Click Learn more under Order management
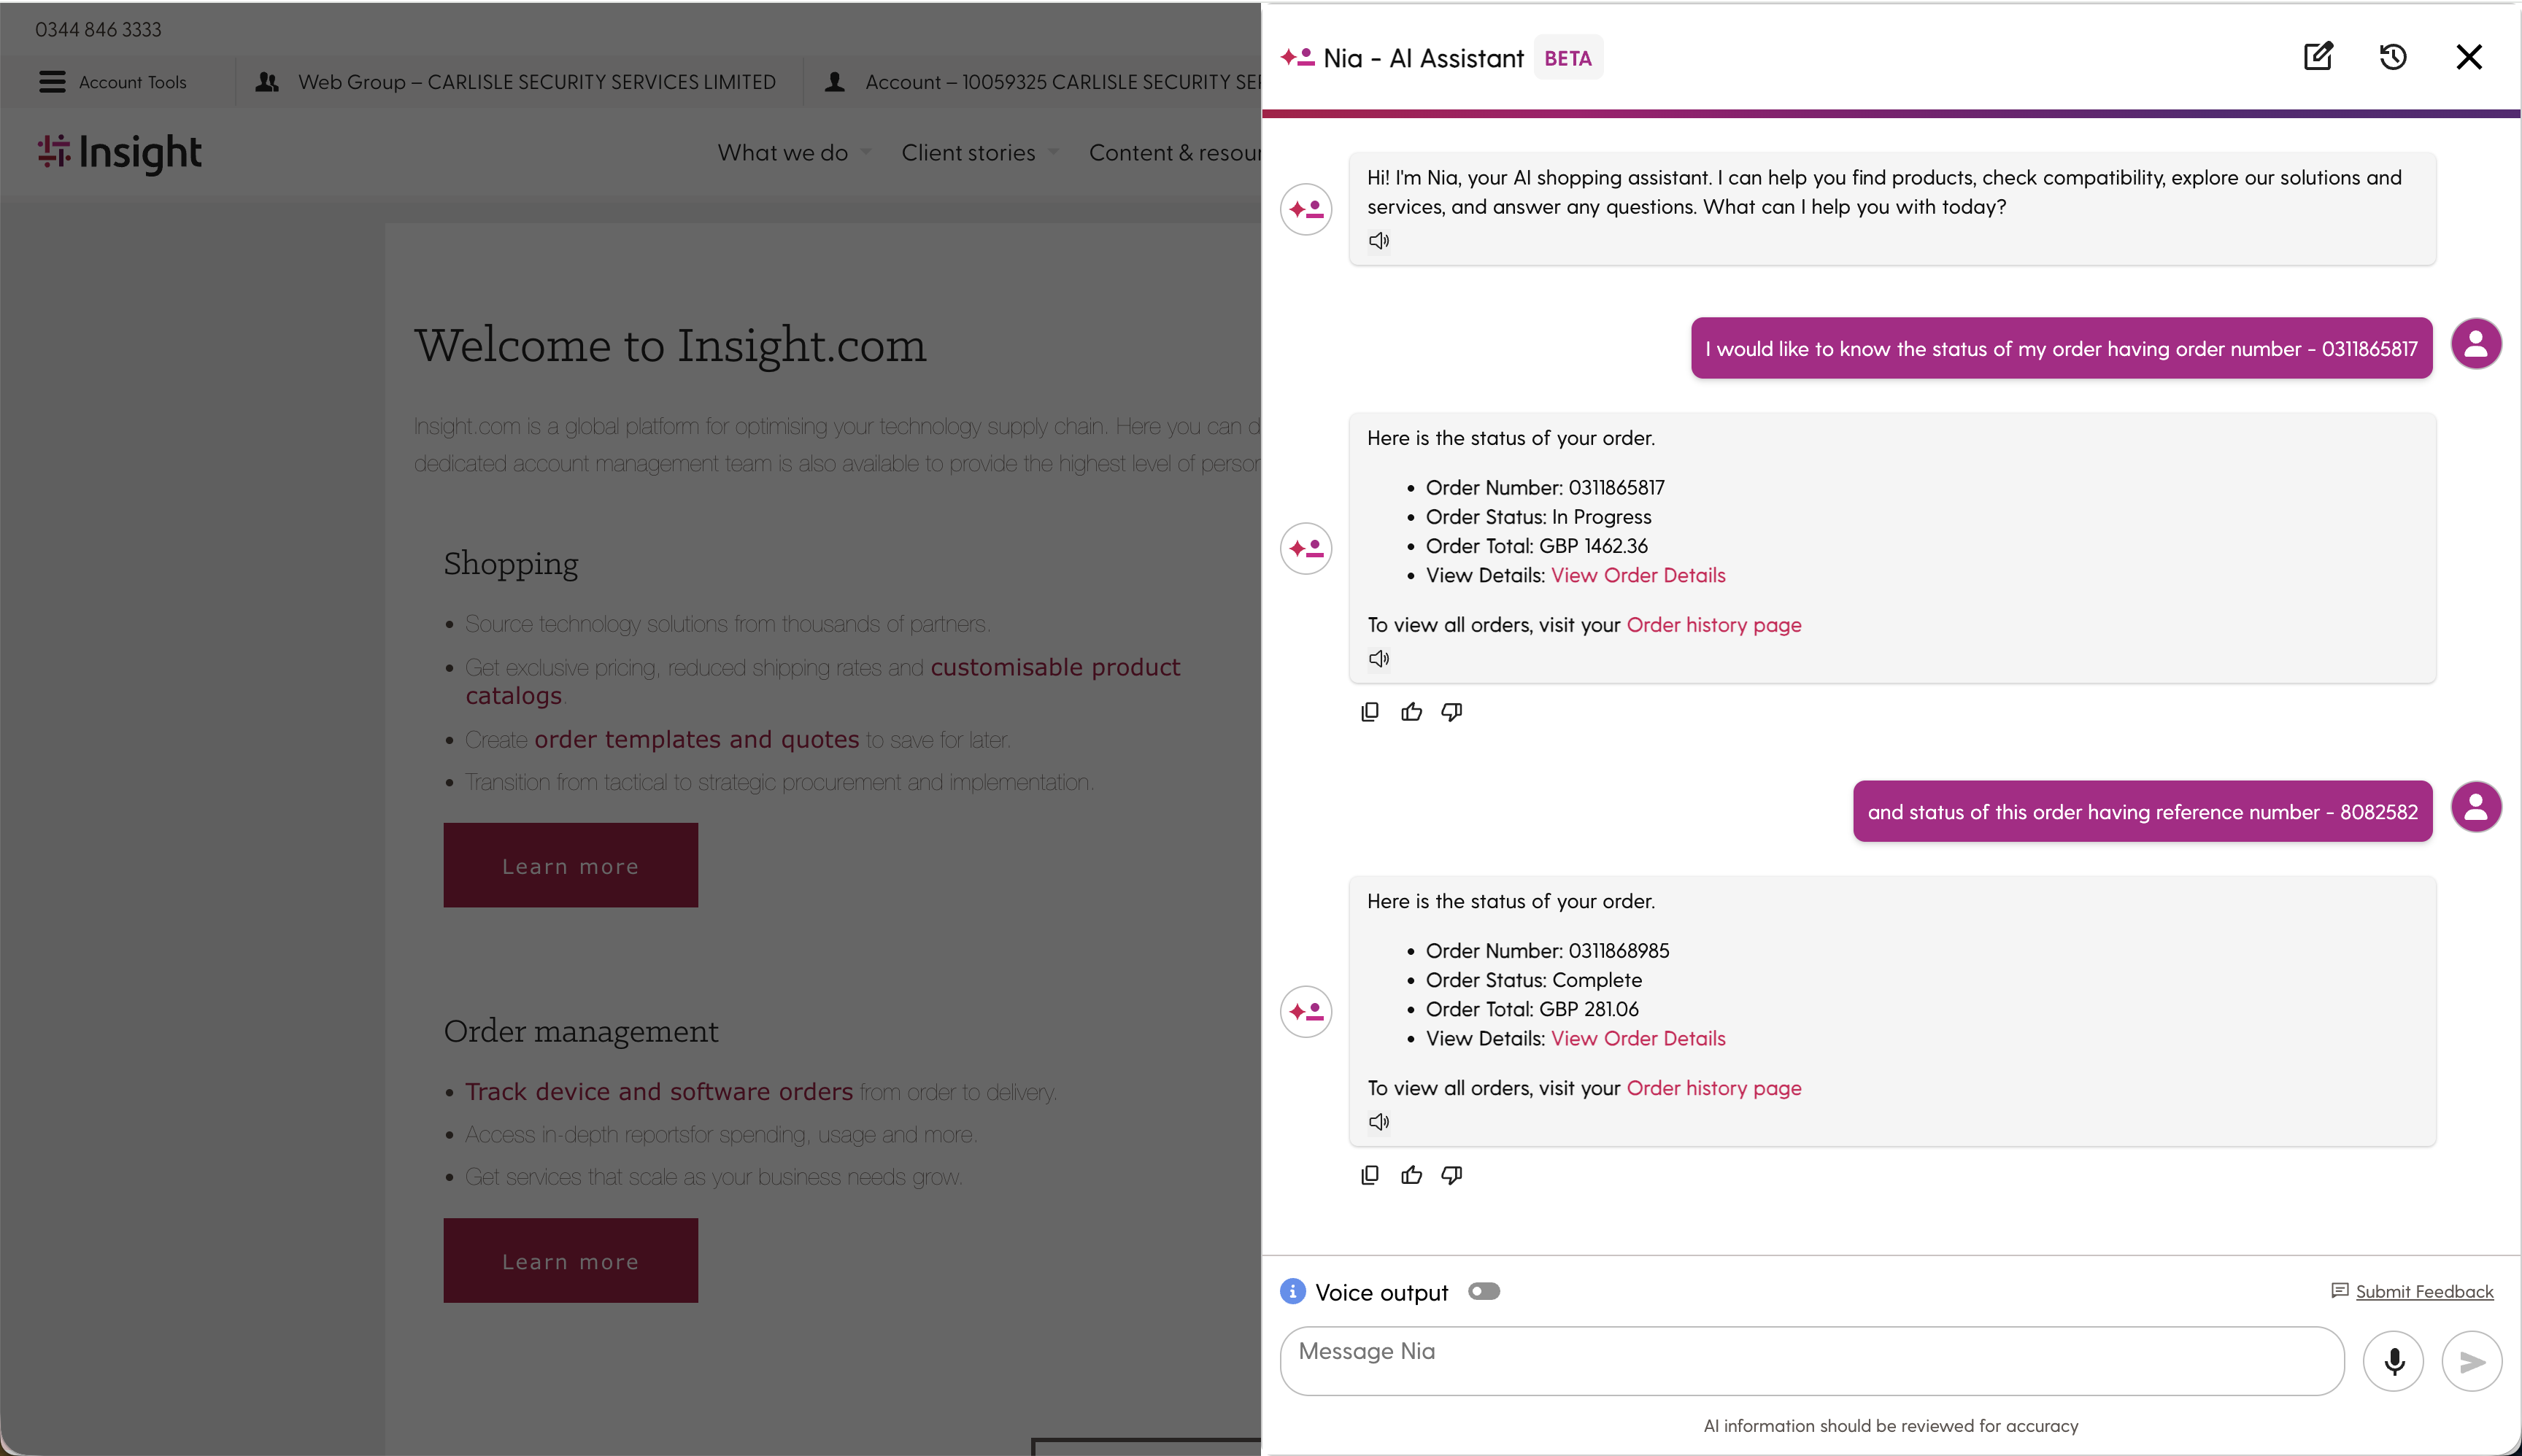 coord(570,1261)
